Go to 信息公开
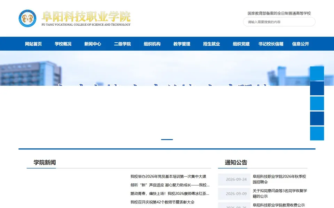 tap(301, 44)
